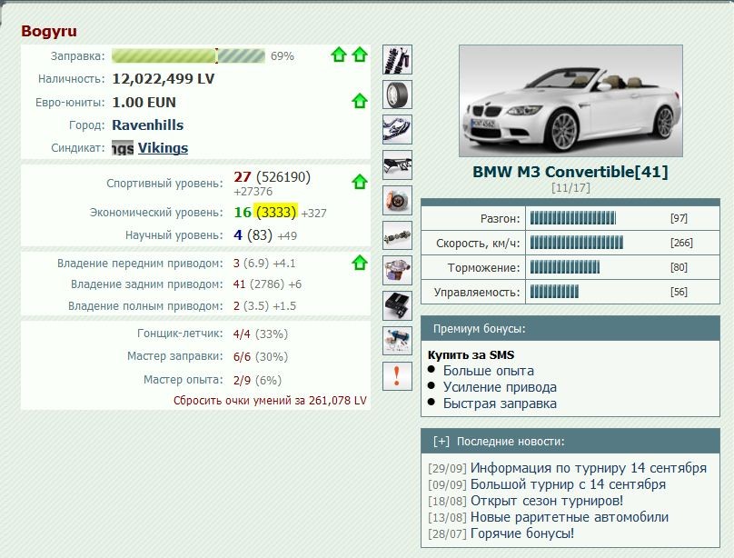This screenshot has width=734, height=558.
Task: Click green arrow beside Владение передним приводом
Action: click(360, 263)
